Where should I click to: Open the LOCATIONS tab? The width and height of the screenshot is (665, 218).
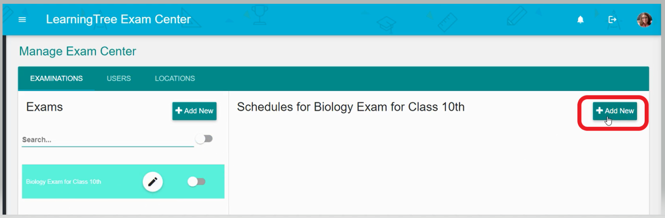(175, 79)
